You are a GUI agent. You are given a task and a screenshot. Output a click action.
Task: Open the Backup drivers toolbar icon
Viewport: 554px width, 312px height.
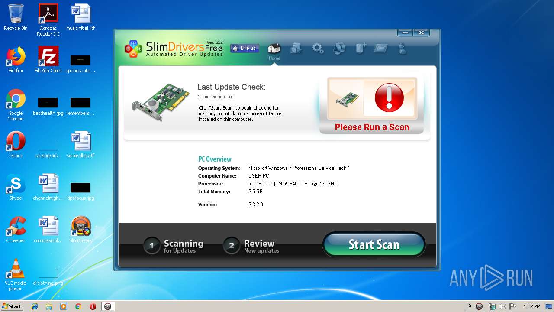(x=296, y=48)
